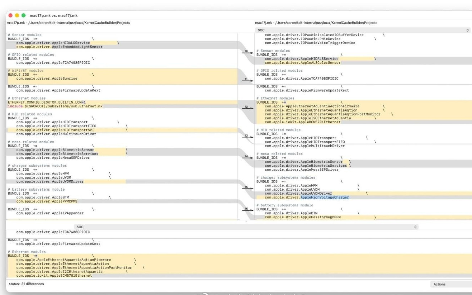Click the AppleALSColorSensor line in right pane
This screenshot has width=472, height=295.
[302, 63]
